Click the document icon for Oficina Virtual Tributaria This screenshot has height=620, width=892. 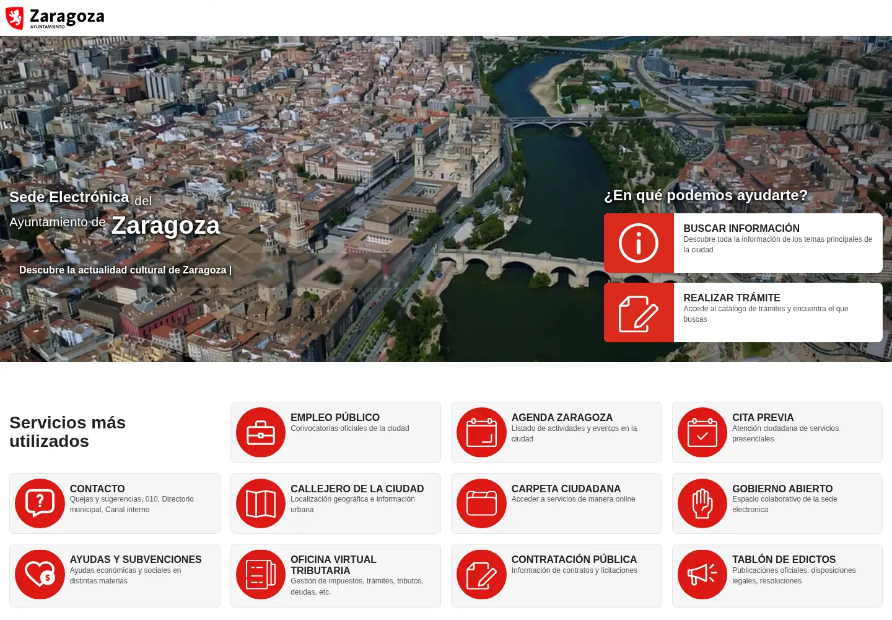click(261, 575)
